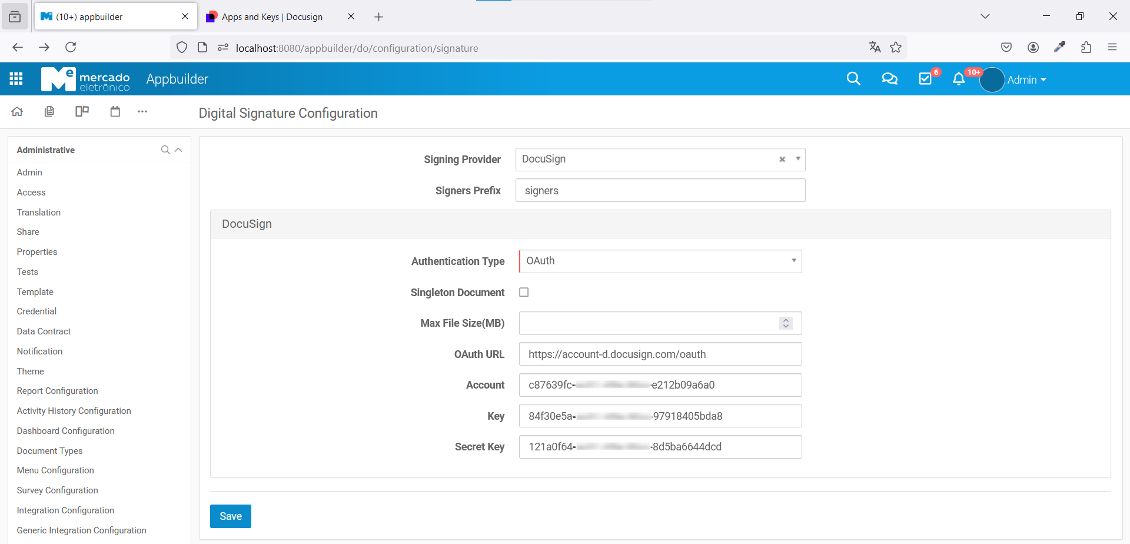Viewport: 1130px width, 544px height.
Task: Clear the DocuSign signing provider selection
Action: [782, 160]
